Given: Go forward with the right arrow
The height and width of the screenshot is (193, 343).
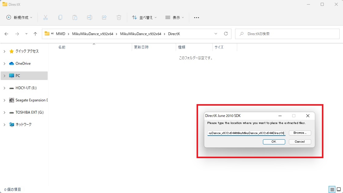Looking at the screenshot, I should pos(17,34).
